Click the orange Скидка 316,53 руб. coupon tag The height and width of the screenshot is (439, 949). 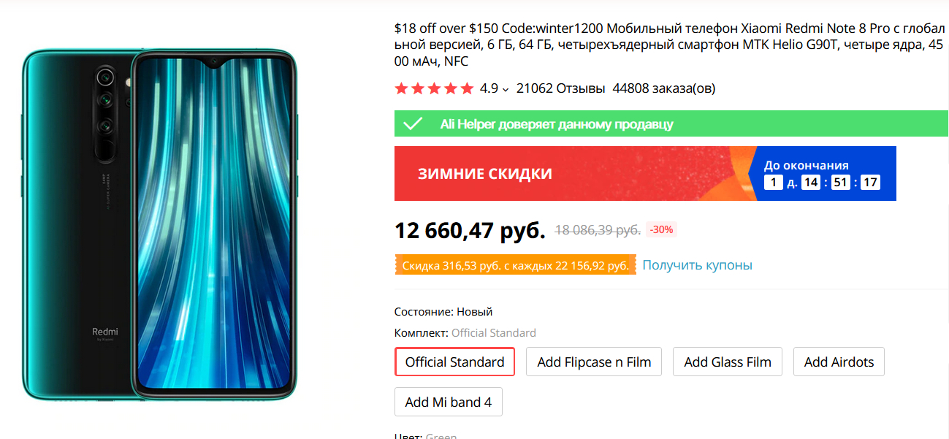(515, 265)
